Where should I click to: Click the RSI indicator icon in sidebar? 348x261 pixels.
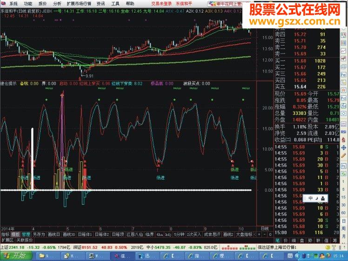click(343, 132)
